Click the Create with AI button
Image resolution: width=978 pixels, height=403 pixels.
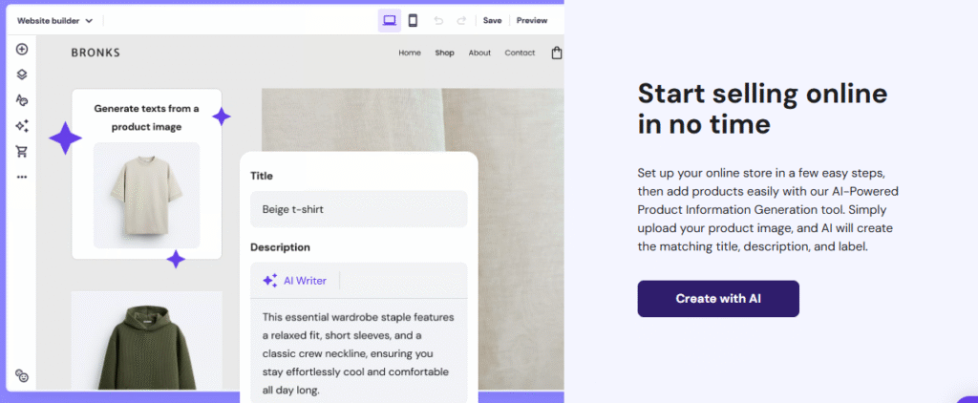718,299
